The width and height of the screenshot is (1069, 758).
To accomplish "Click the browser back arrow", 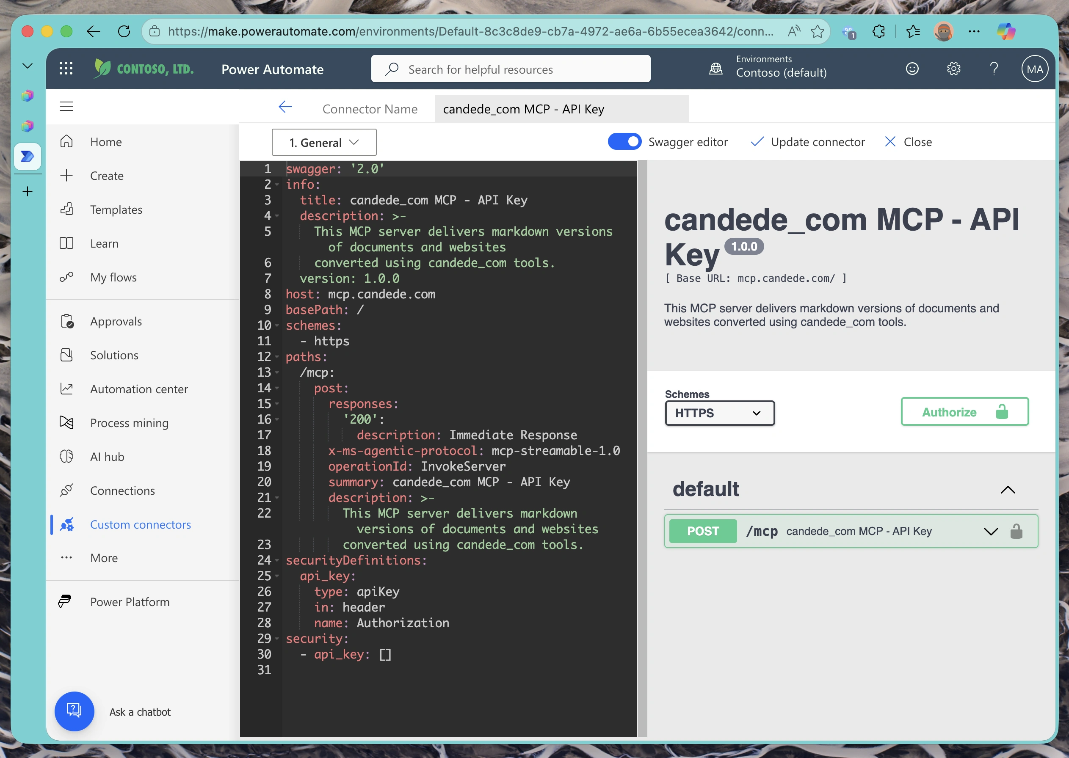I will click(94, 31).
